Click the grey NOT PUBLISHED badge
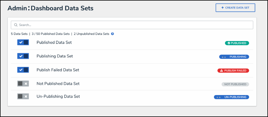 (235, 84)
